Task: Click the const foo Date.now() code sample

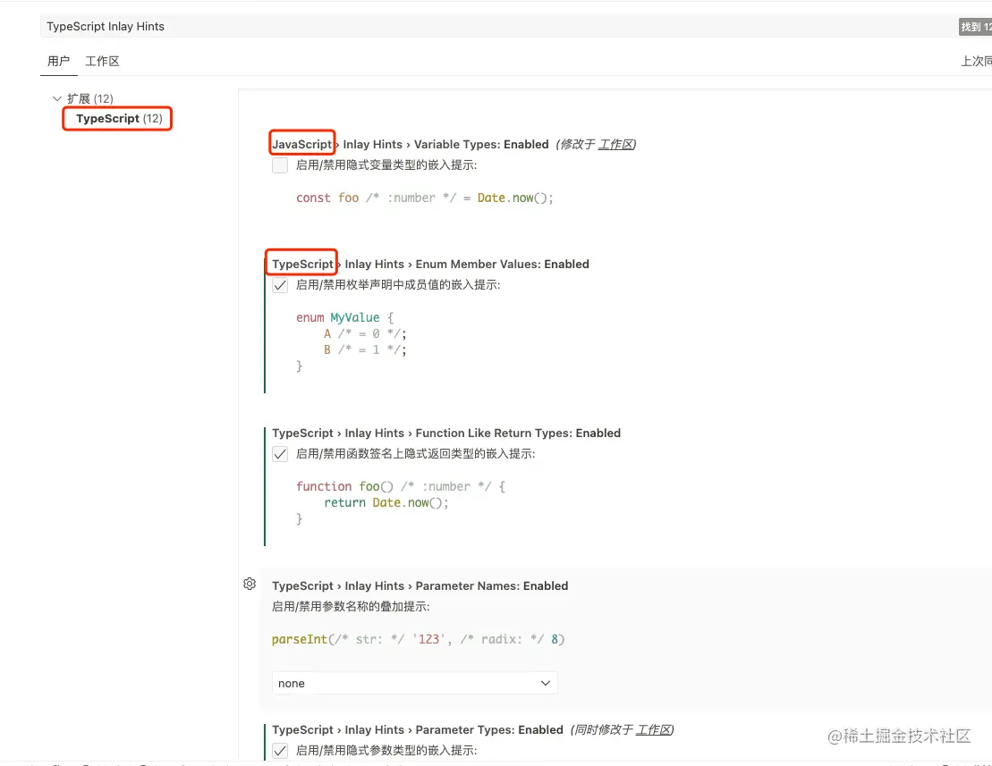Action: 425,198
